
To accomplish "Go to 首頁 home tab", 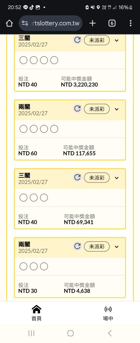I will [37, 313].
